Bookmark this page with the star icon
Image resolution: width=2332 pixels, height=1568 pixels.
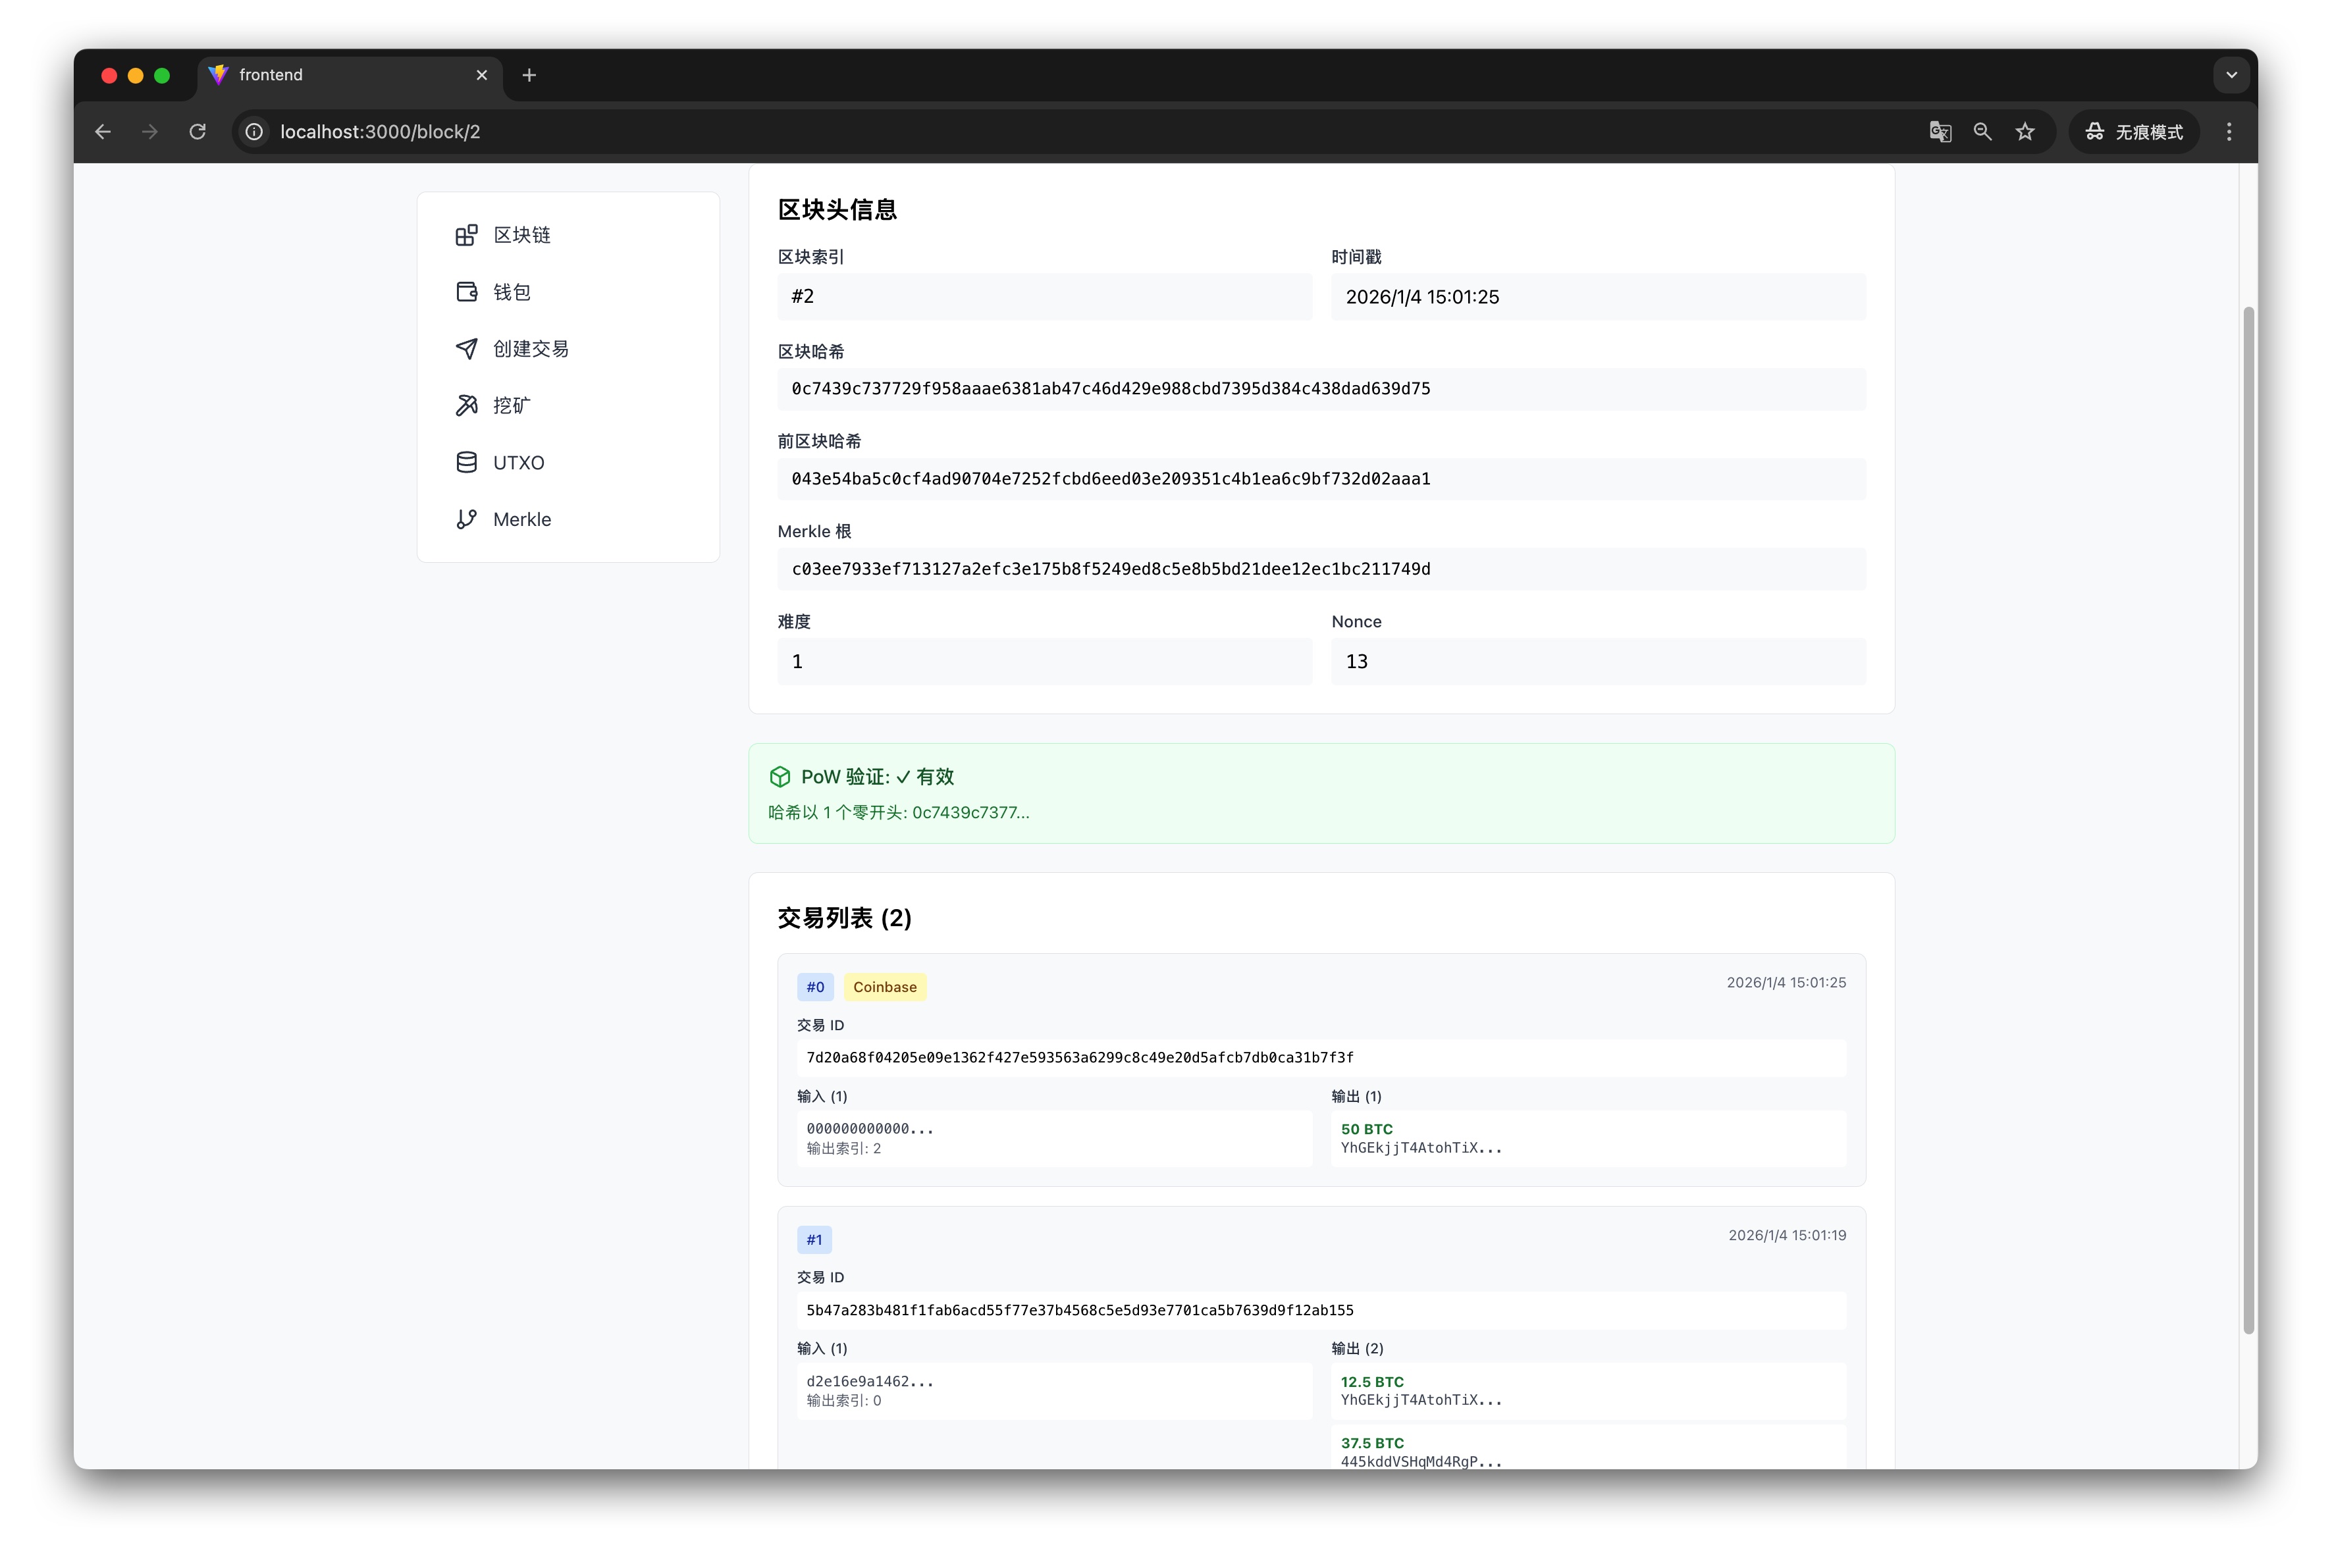coord(2025,132)
